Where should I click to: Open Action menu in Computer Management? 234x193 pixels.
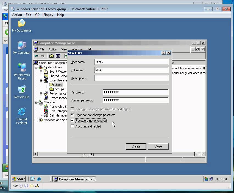click(53, 49)
